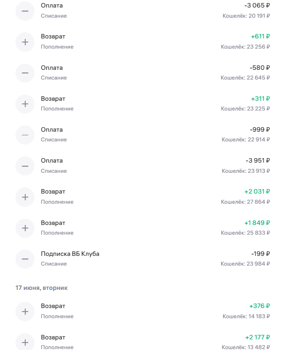The height and width of the screenshot is (350, 297).
Task: Select the -3 065 ₽ amount
Action: [x=257, y=5]
